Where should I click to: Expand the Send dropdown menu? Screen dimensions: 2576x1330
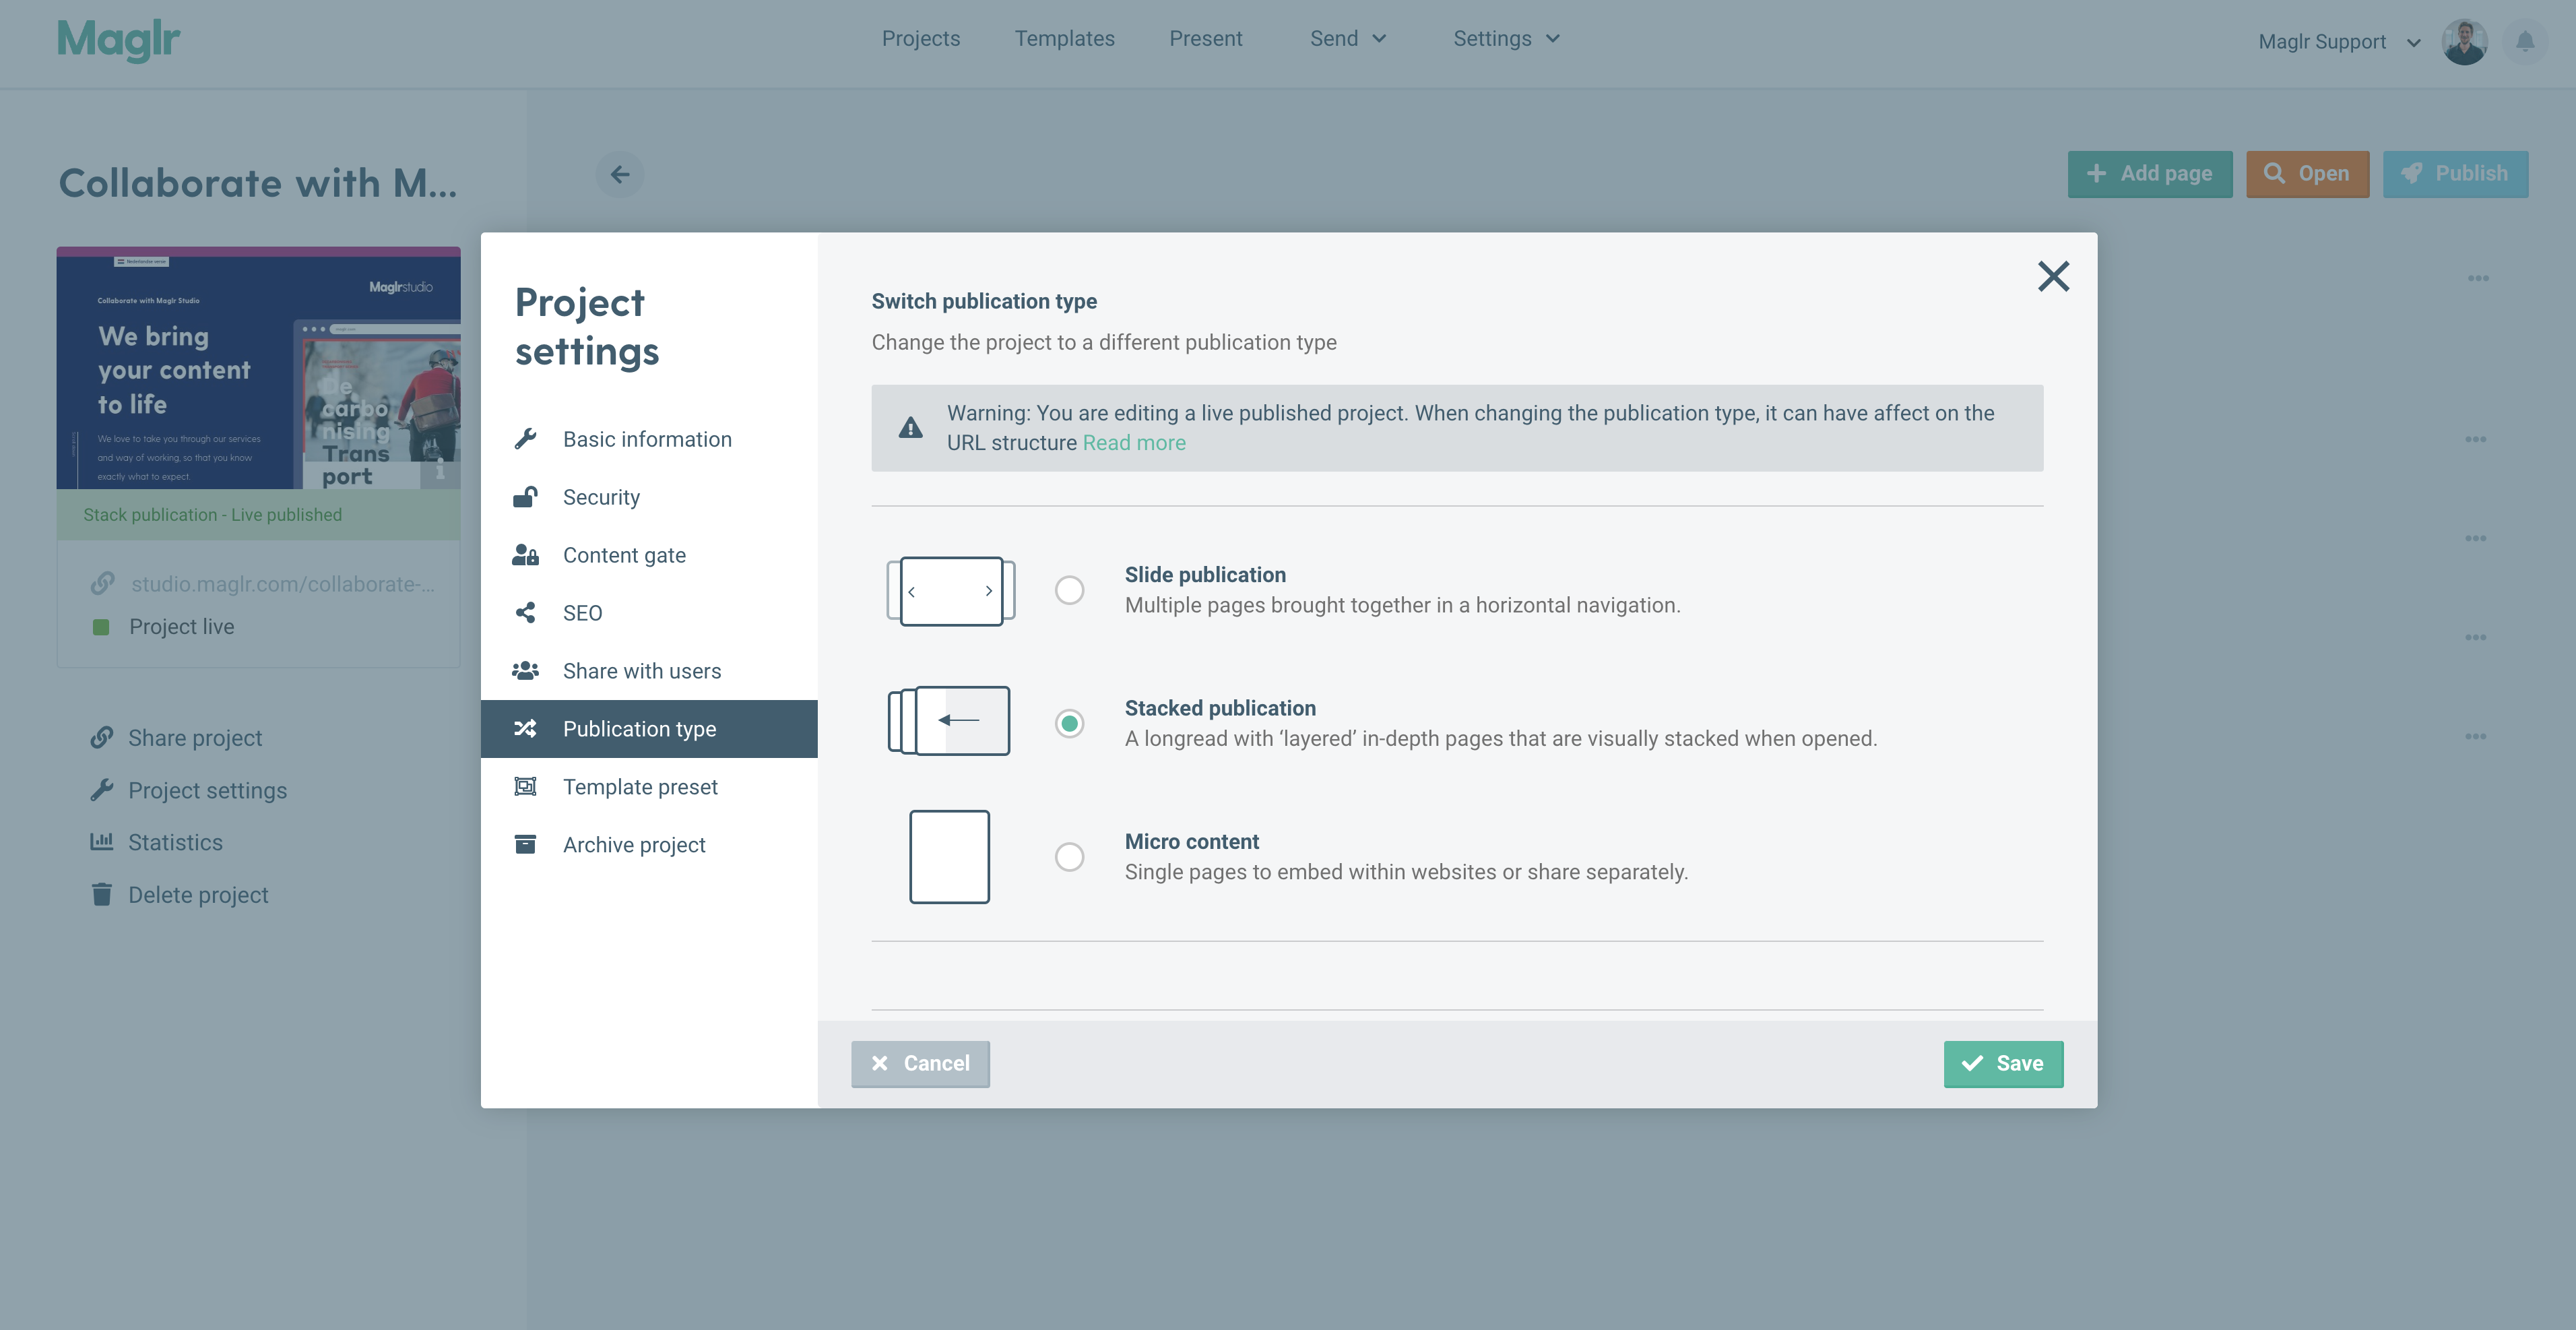click(x=1348, y=38)
